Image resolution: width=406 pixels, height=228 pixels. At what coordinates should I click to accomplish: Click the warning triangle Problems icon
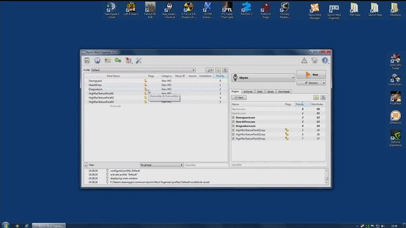[x=304, y=61]
